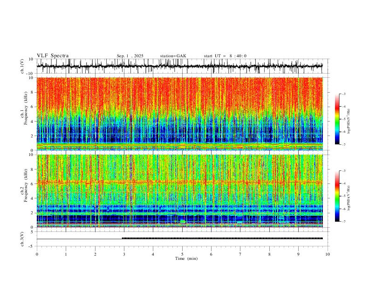Click the "-3" tick of ch.1 colorbar

343,94
